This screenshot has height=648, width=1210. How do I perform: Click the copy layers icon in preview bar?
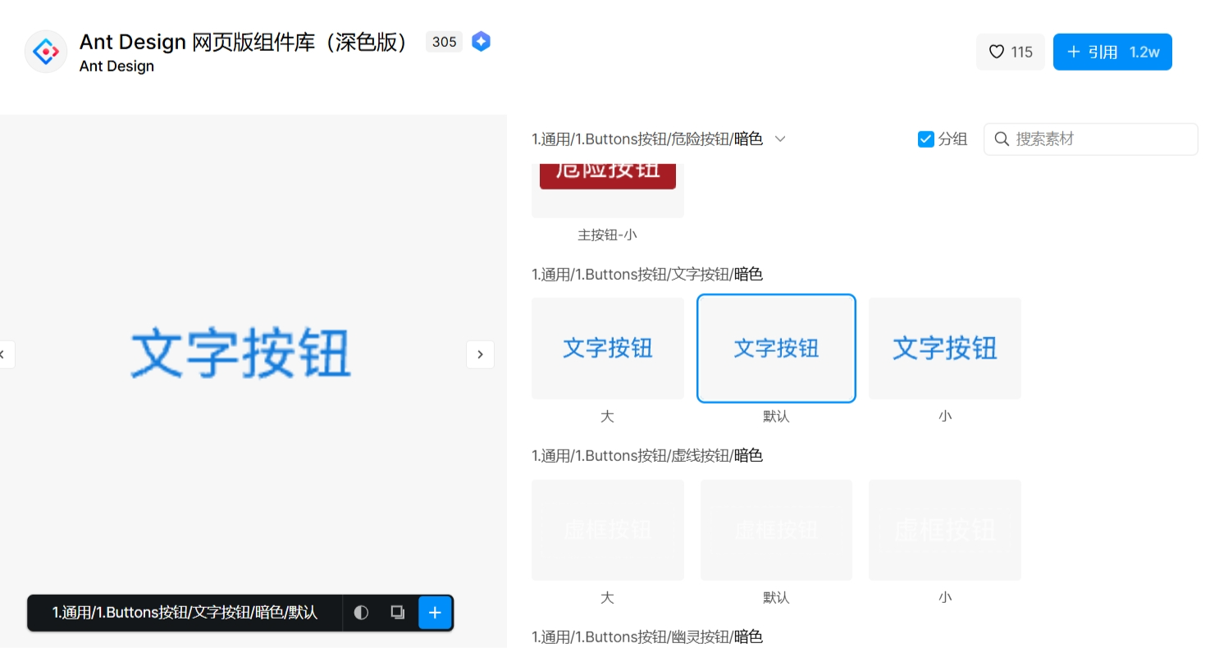tap(398, 613)
